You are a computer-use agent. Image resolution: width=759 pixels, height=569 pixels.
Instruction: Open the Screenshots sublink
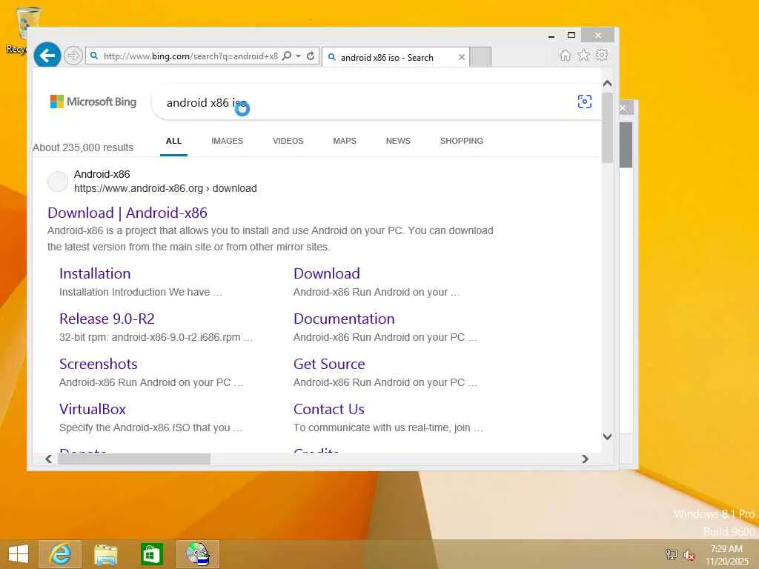coord(99,364)
